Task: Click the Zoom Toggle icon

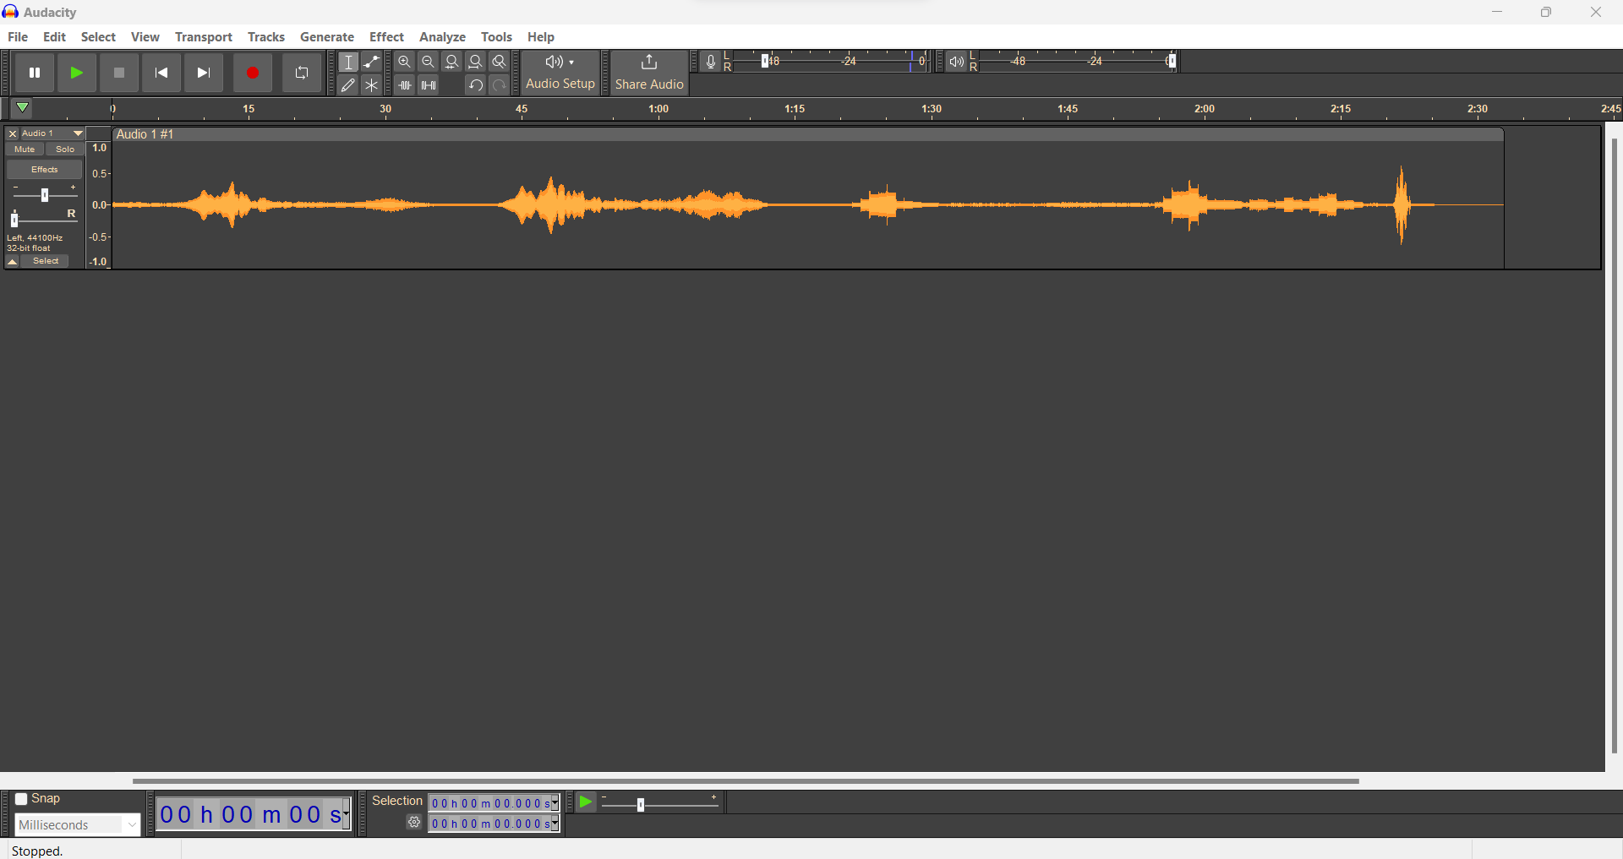Action: point(500,62)
